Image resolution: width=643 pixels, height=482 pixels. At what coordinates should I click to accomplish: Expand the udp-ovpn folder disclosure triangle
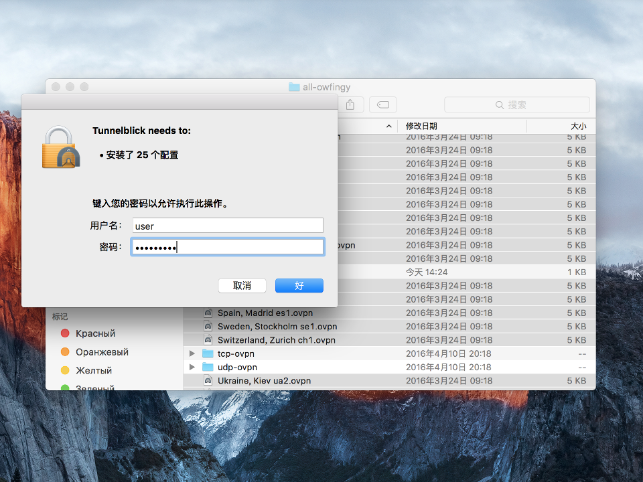192,367
